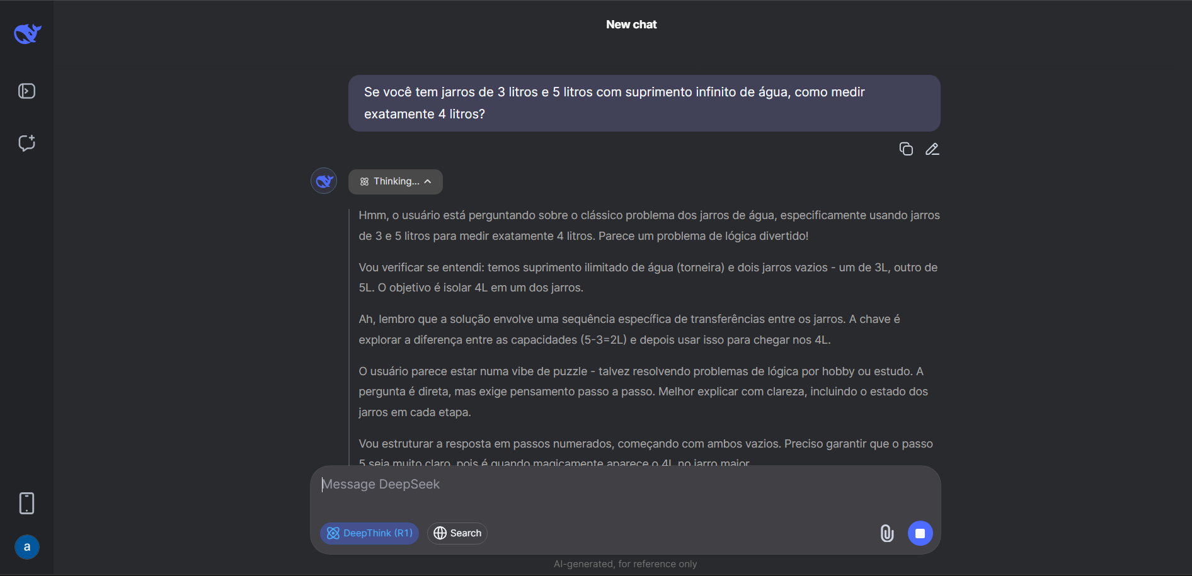Stop the response generation
1192x576 pixels.
tap(920, 533)
